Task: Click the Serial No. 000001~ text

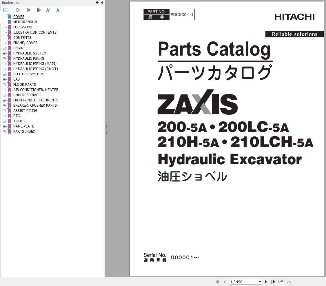Action: (x=171, y=257)
